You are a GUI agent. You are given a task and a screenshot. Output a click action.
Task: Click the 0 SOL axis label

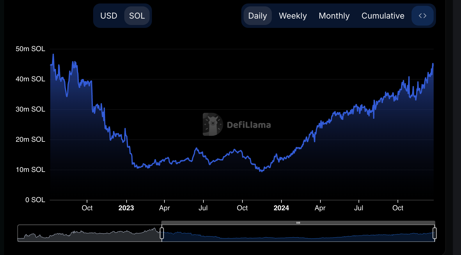click(x=35, y=200)
